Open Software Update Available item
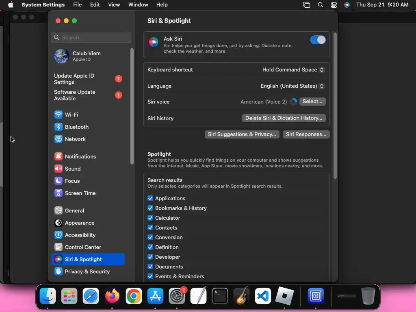This screenshot has height=312, width=416. point(88,95)
